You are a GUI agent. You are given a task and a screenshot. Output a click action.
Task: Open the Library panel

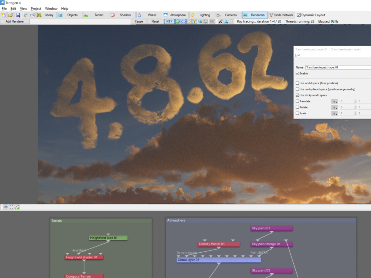[45, 15]
